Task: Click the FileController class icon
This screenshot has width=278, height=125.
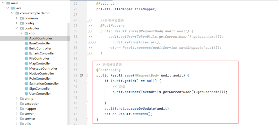Action: [26, 59]
